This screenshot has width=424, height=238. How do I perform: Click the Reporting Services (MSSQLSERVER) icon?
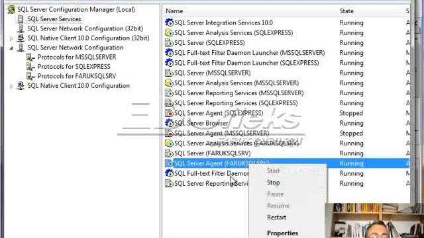point(169,93)
